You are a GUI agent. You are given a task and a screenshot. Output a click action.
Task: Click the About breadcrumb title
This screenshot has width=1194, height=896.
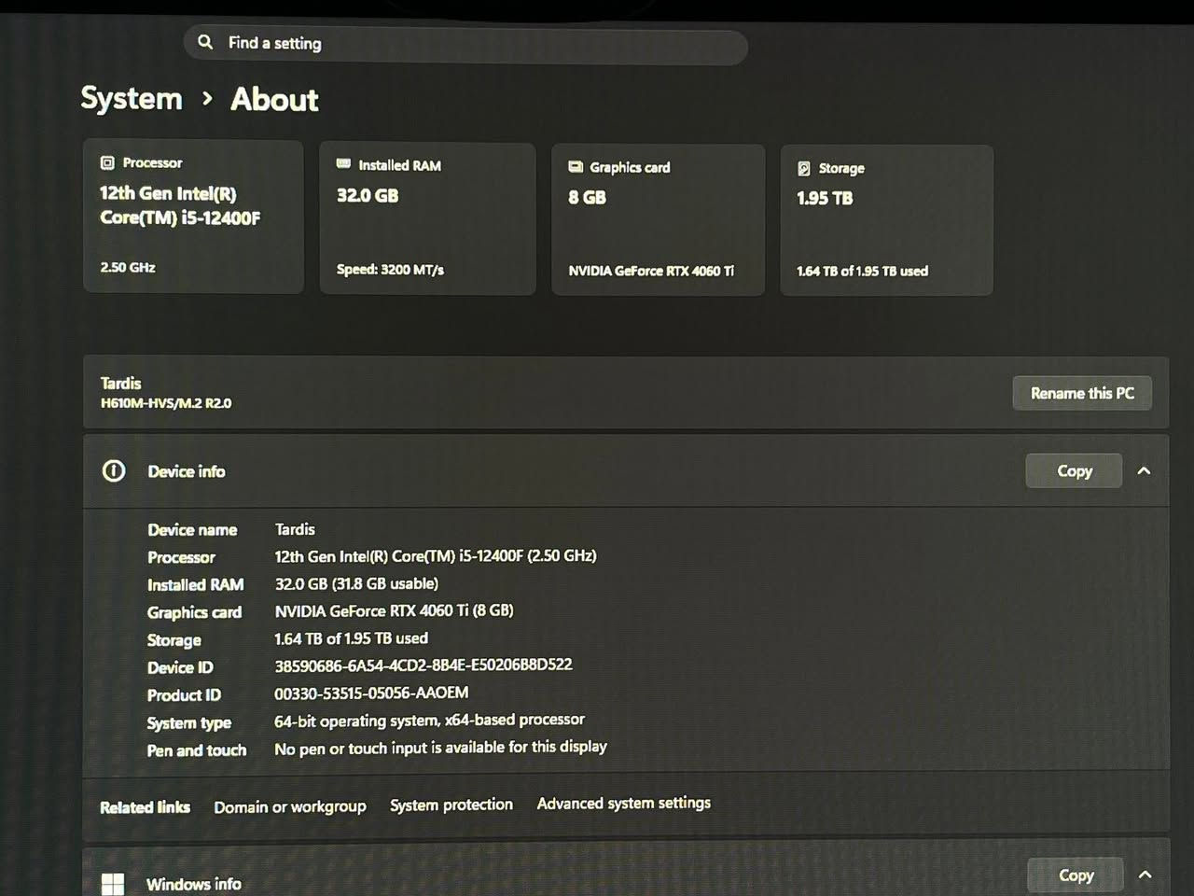tap(274, 99)
